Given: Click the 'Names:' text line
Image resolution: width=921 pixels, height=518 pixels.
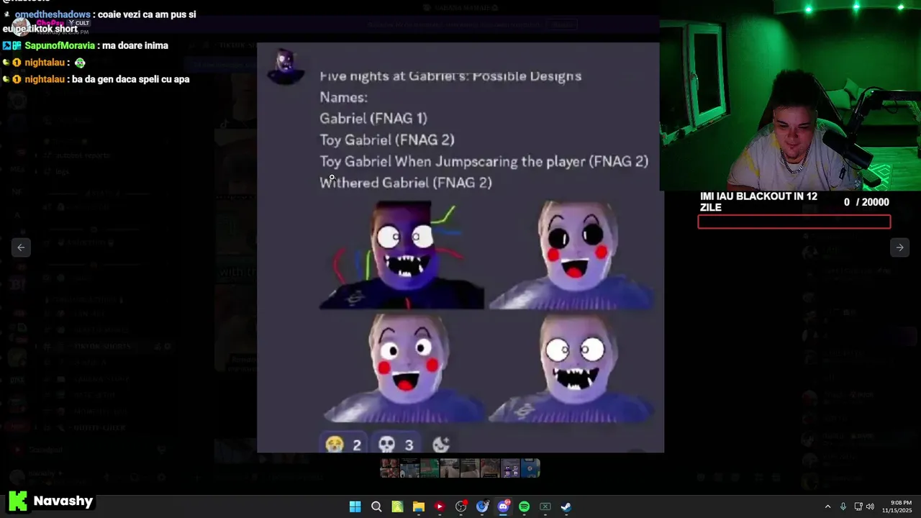Looking at the screenshot, I should [343, 97].
